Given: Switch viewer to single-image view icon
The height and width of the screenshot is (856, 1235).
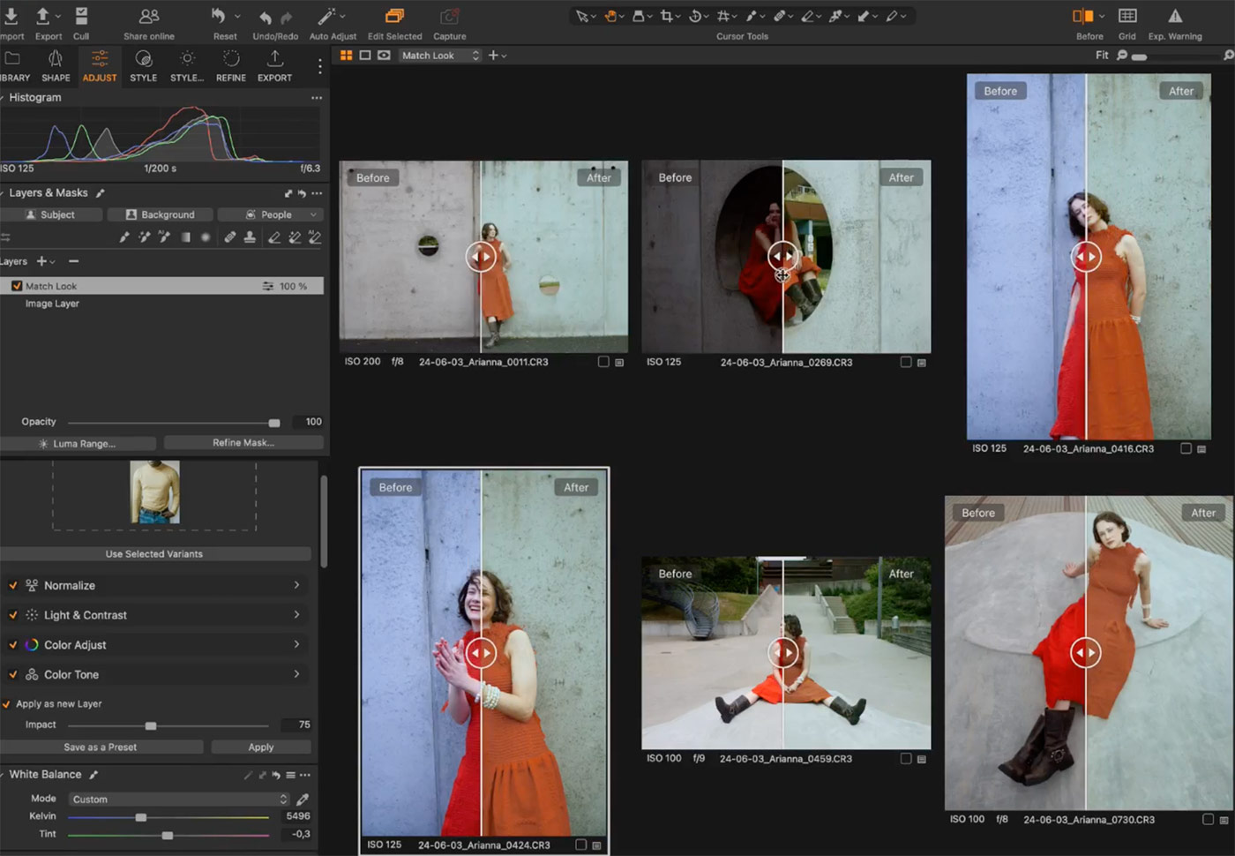Looking at the screenshot, I should (365, 55).
